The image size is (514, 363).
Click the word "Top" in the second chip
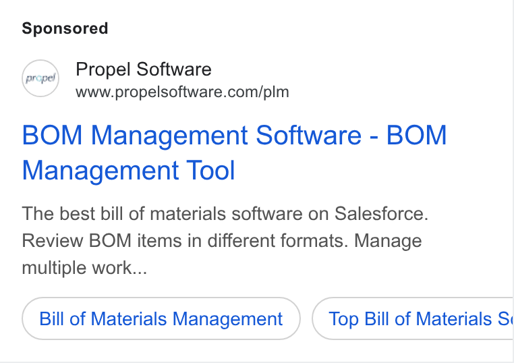(343, 318)
